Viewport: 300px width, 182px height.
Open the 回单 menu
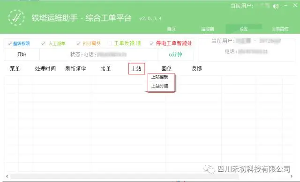click(166, 69)
